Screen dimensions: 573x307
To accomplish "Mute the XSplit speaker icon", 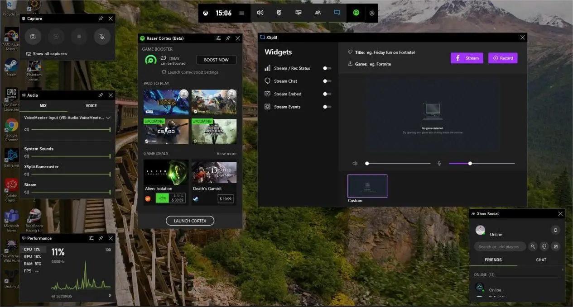I will coord(355,163).
